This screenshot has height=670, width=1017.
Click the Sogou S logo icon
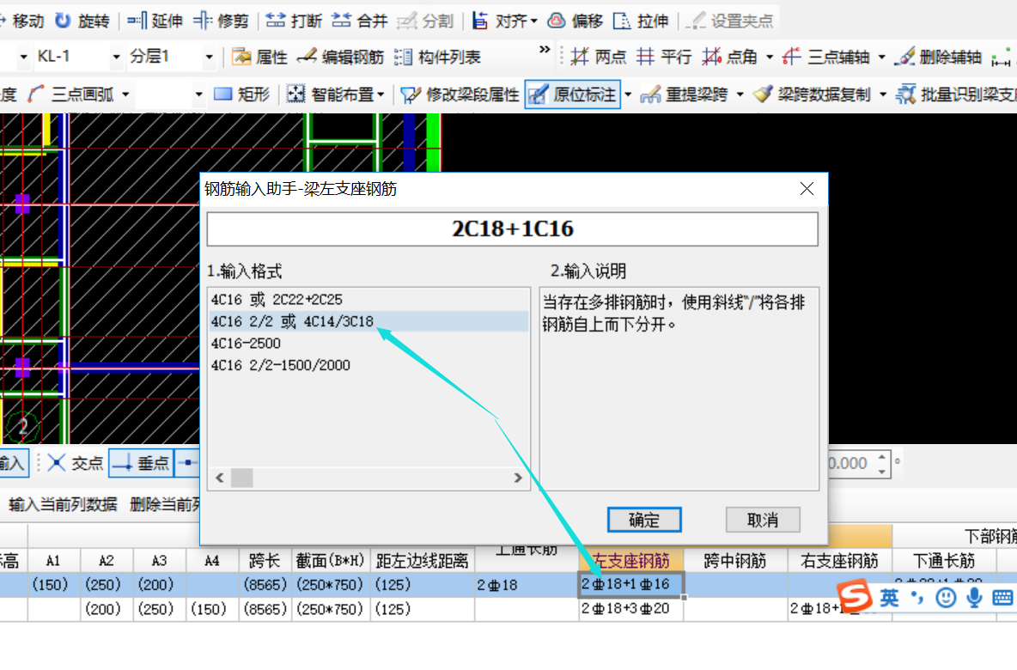854,594
